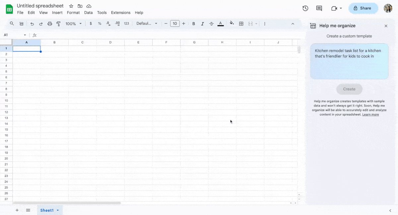
Task: Open the Help menu
Action: [139, 13]
